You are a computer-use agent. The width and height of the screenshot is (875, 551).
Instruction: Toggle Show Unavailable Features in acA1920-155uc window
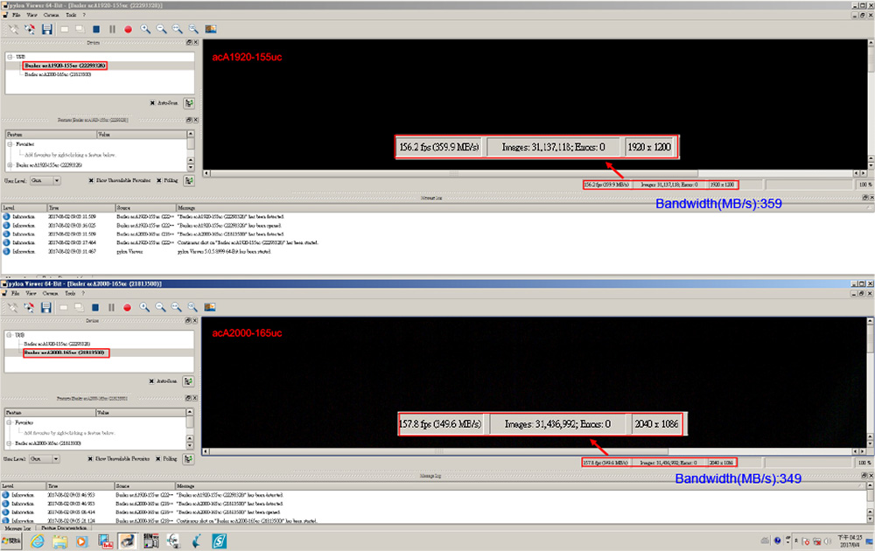(93, 181)
